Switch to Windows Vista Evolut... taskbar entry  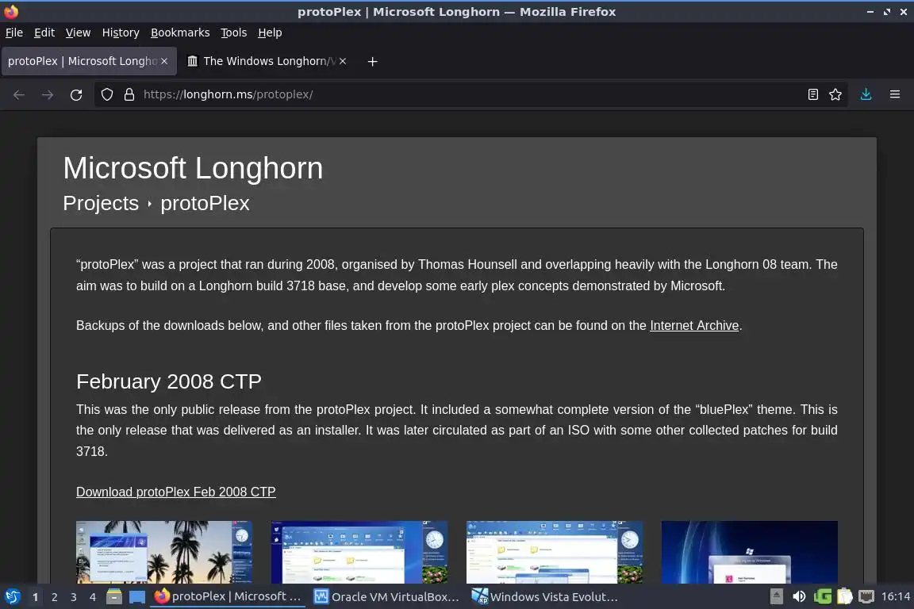click(545, 597)
